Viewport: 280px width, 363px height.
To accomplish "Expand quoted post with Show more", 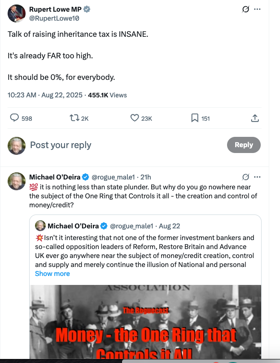I will point(52,273).
